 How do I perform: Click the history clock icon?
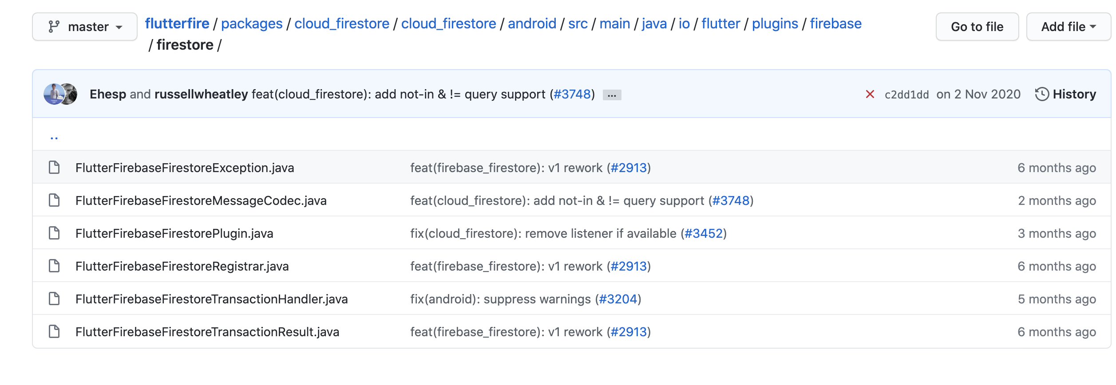1041,94
